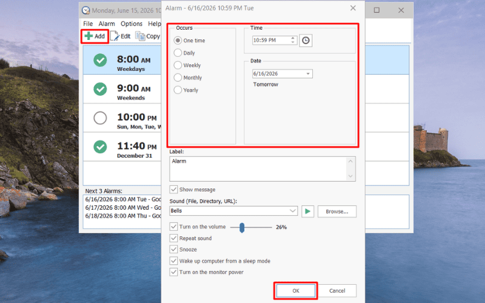This screenshot has height=303, width=485.
Task: Select the Daily occurrence option
Action: pos(178,53)
